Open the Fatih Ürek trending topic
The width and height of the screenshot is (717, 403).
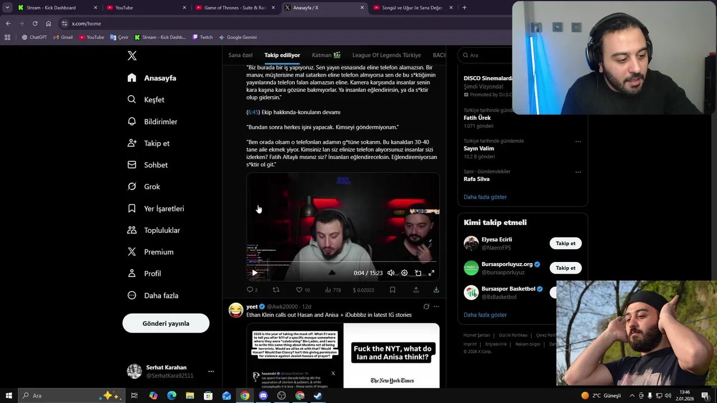477,118
